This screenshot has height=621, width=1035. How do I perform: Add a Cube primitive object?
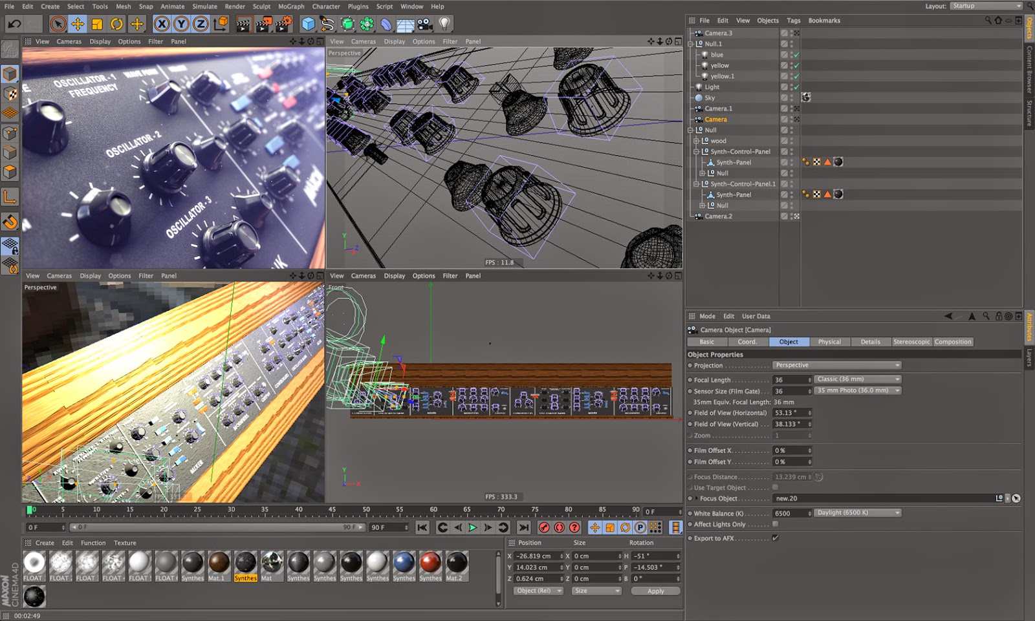click(309, 25)
